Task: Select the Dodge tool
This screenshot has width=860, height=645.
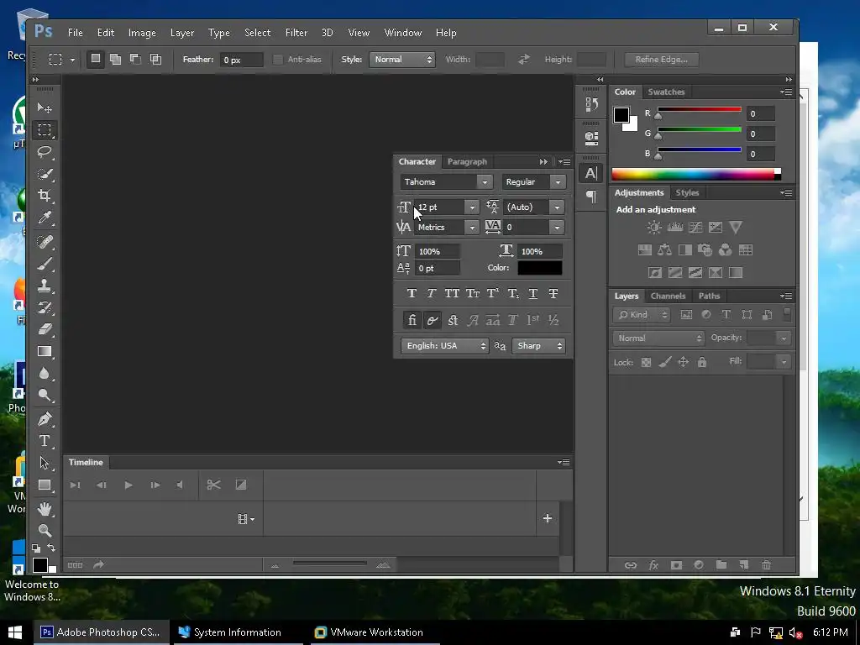Action: coord(45,395)
